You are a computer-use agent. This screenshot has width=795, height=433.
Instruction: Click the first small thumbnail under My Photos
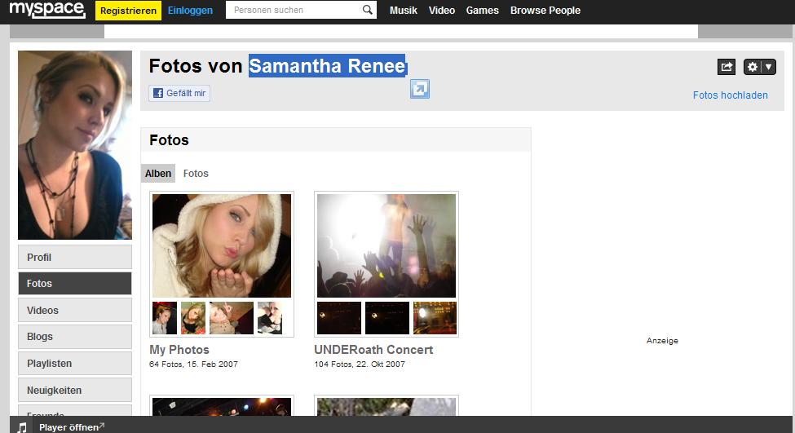(x=165, y=318)
